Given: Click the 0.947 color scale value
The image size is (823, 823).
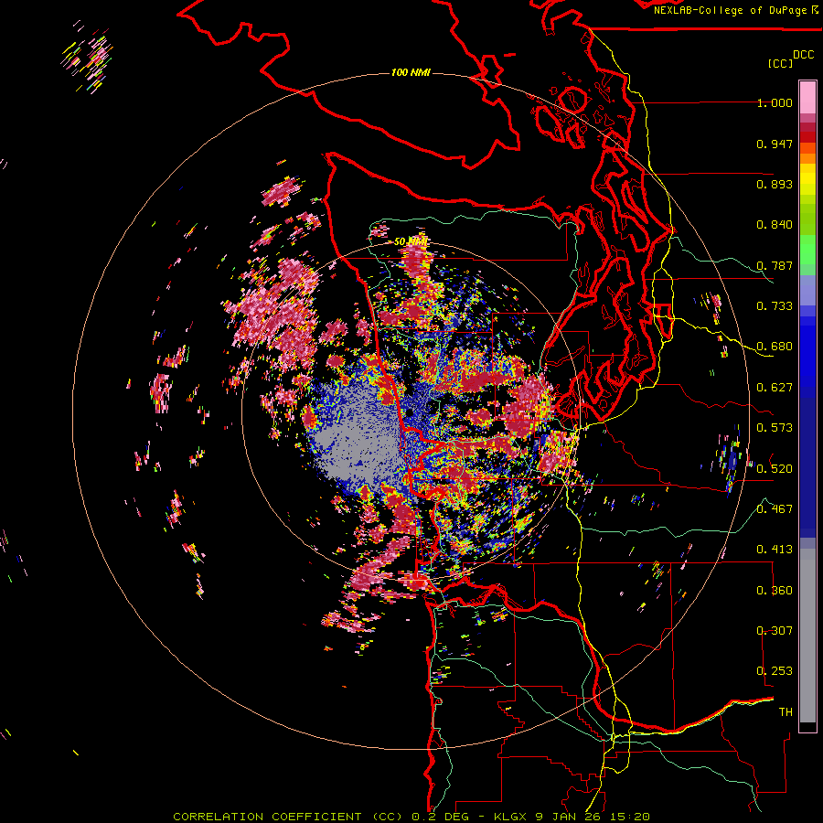Looking at the screenshot, I should pos(775,144).
